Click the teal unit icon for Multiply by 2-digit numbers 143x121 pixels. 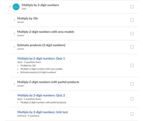[16, 7]
